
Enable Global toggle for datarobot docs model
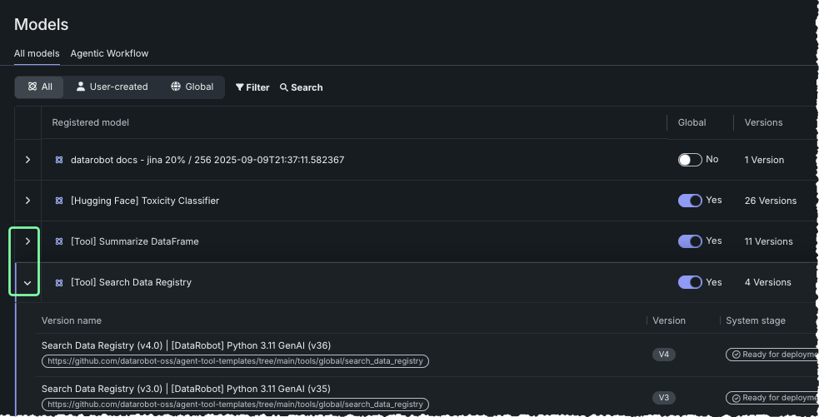(x=690, y=160)
